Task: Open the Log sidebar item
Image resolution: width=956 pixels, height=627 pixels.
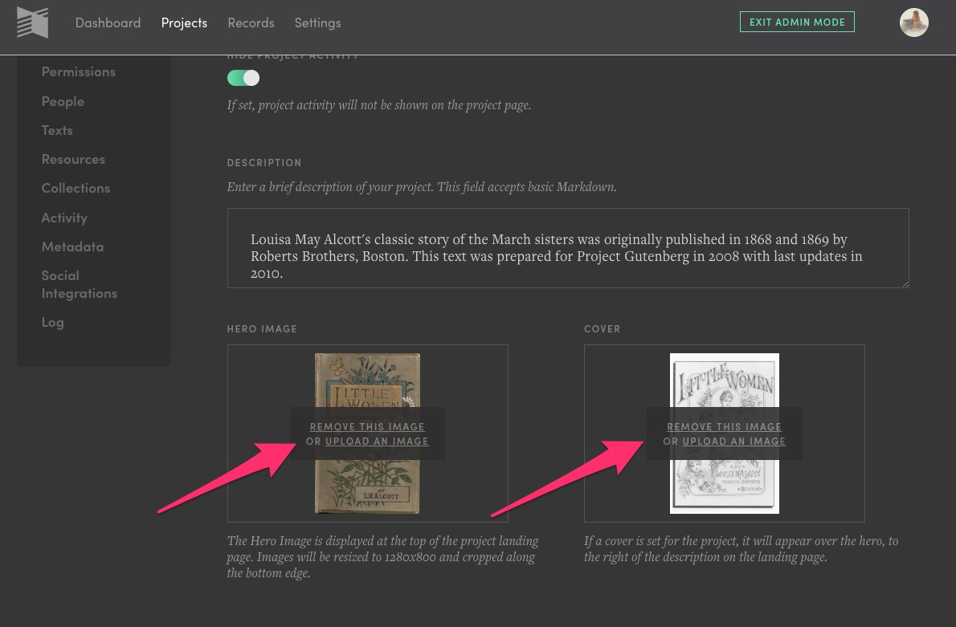Action: pyautogui.click(x=52, y=323)
